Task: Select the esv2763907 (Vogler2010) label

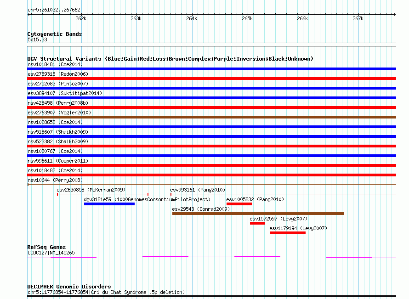Action: (x=59, y=113)
